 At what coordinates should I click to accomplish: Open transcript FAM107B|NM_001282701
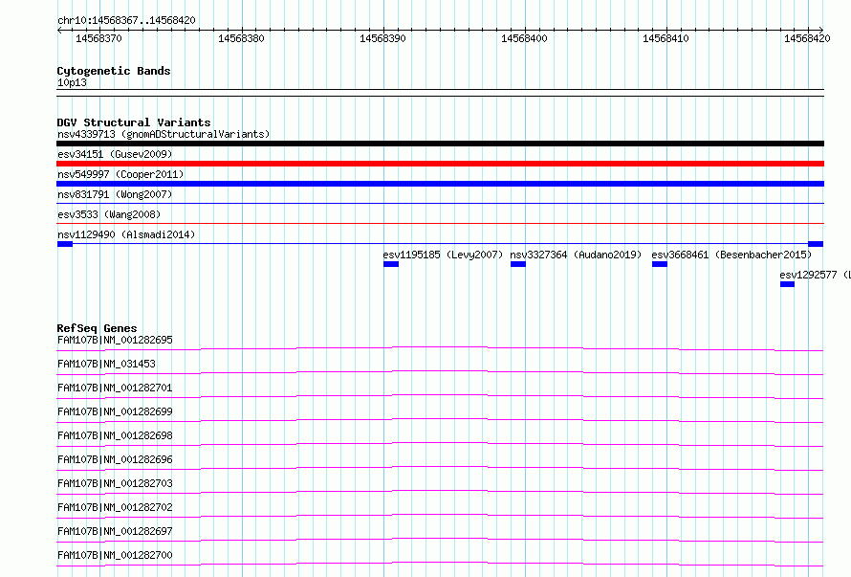pyautogui.click(x=115, y=388)
